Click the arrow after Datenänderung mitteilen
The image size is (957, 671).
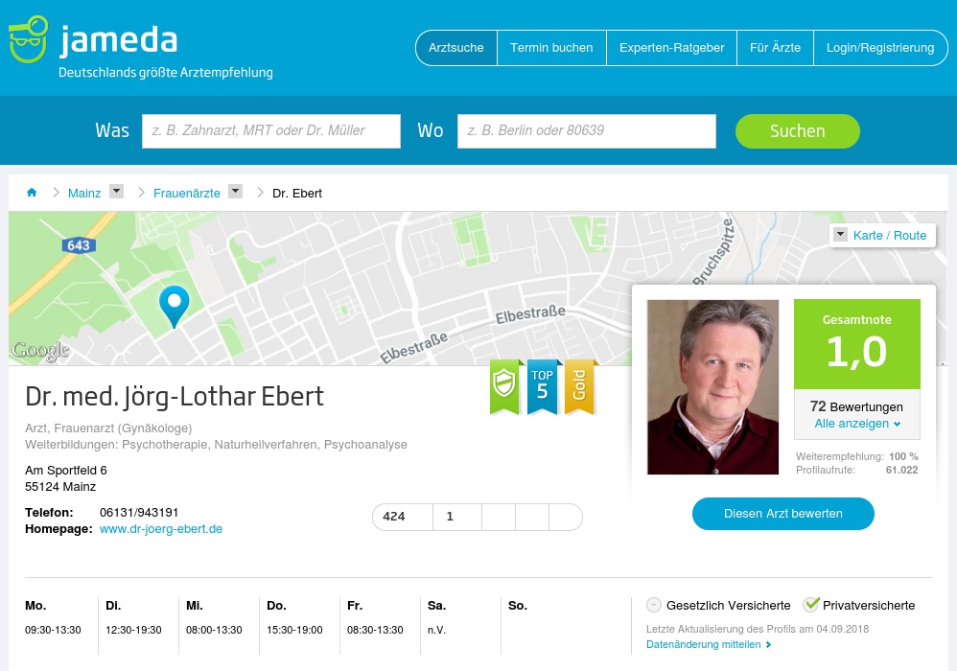[x=766, y=644]
